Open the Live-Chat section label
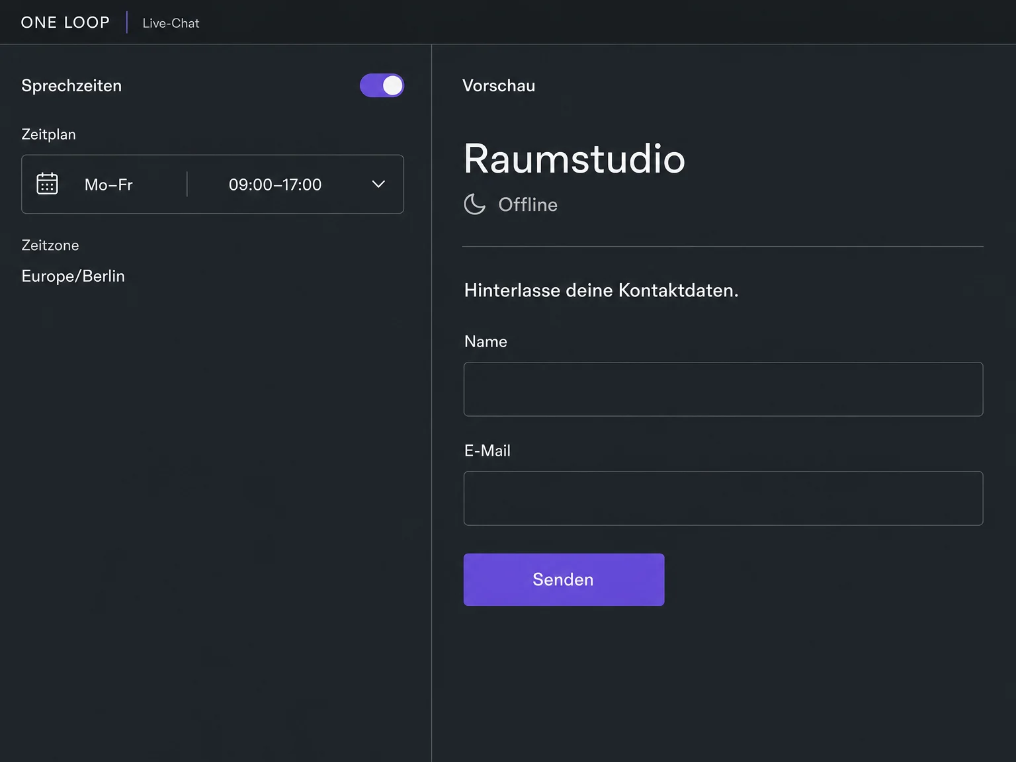The height and width of the screenshot is (762, 1016). 171,23
